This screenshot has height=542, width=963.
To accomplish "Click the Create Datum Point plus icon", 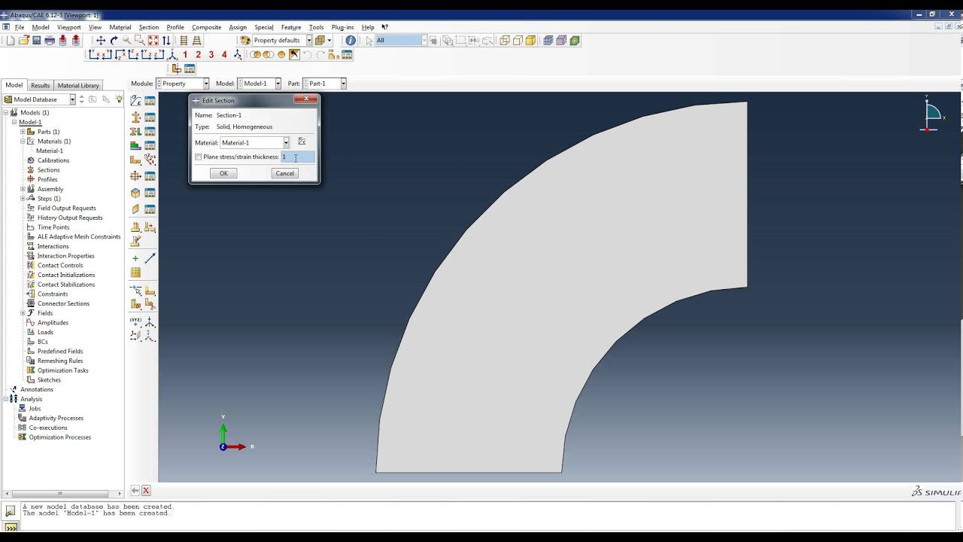I will (135, 258).
